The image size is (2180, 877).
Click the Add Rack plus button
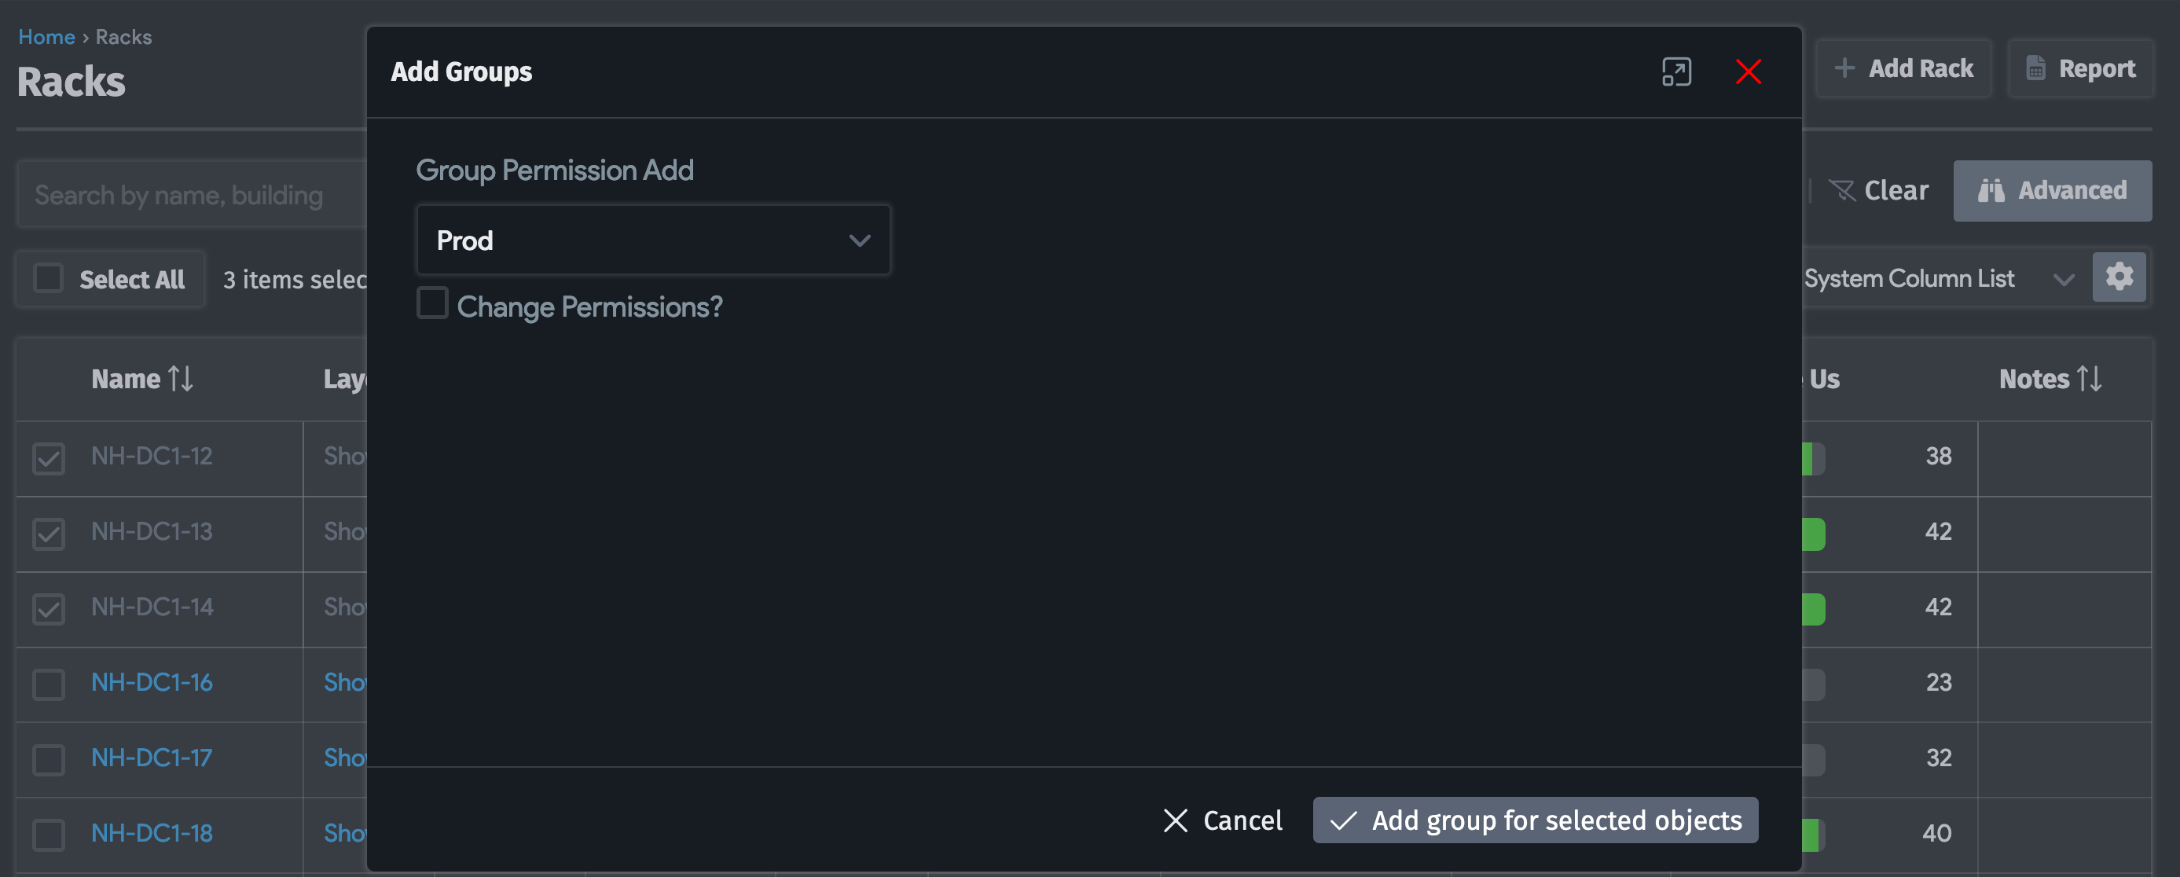[x=1903, y=68]
